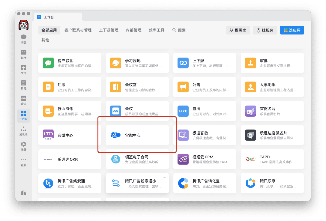Open the 消息 messages icon in the sidebar

coord(24,39)
